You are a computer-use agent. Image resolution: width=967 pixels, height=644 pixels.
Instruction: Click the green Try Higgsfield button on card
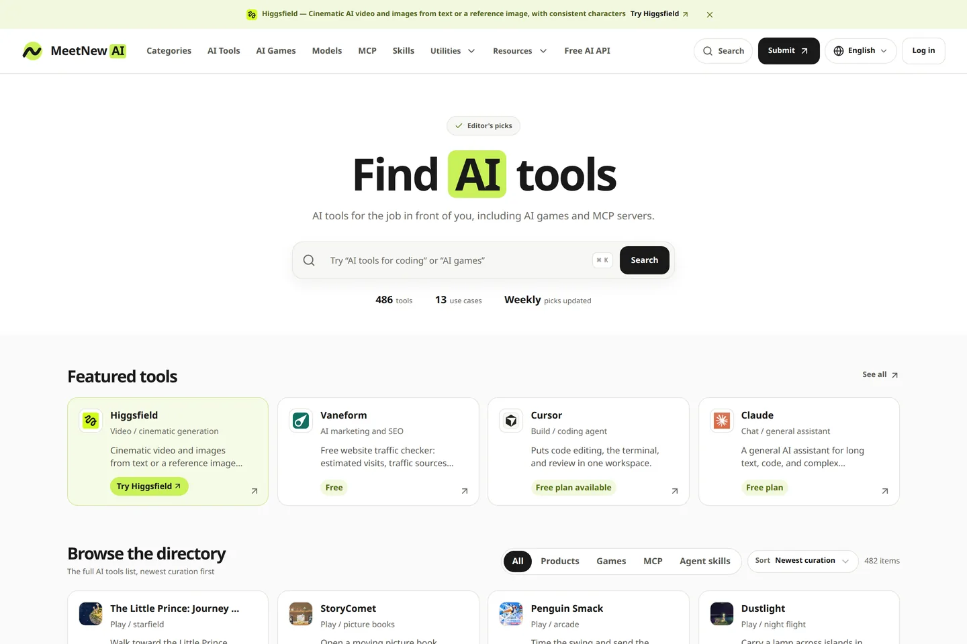coord(149,486)
